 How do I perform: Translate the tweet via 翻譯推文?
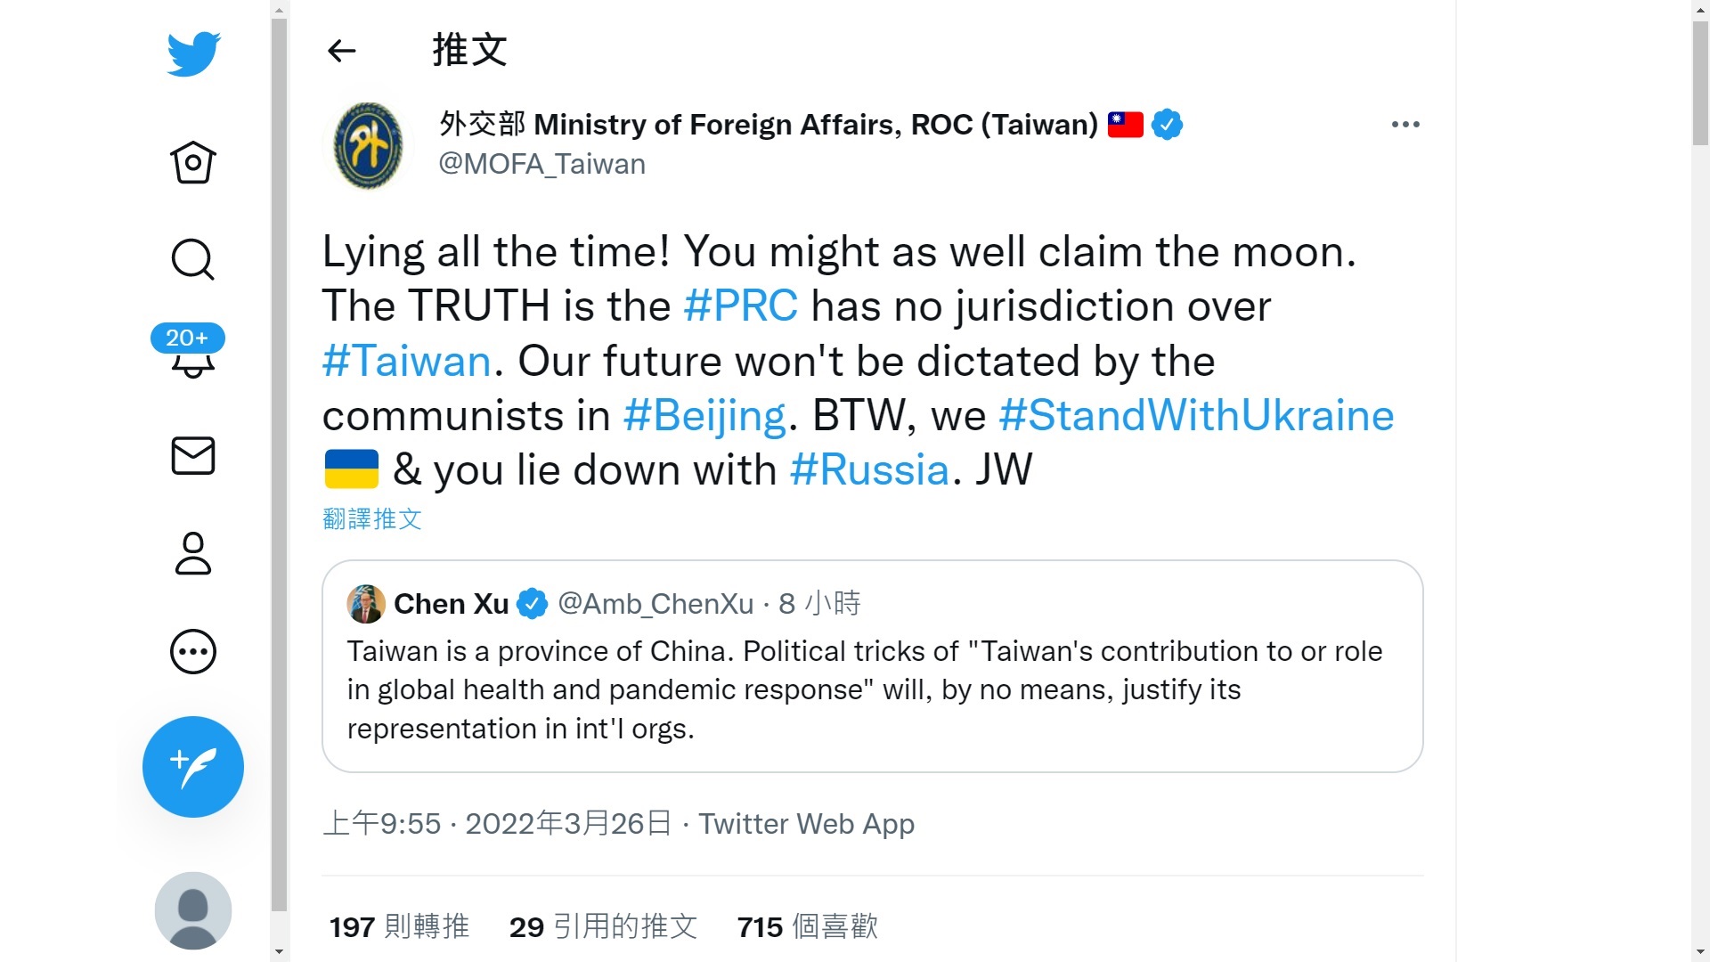372,519
